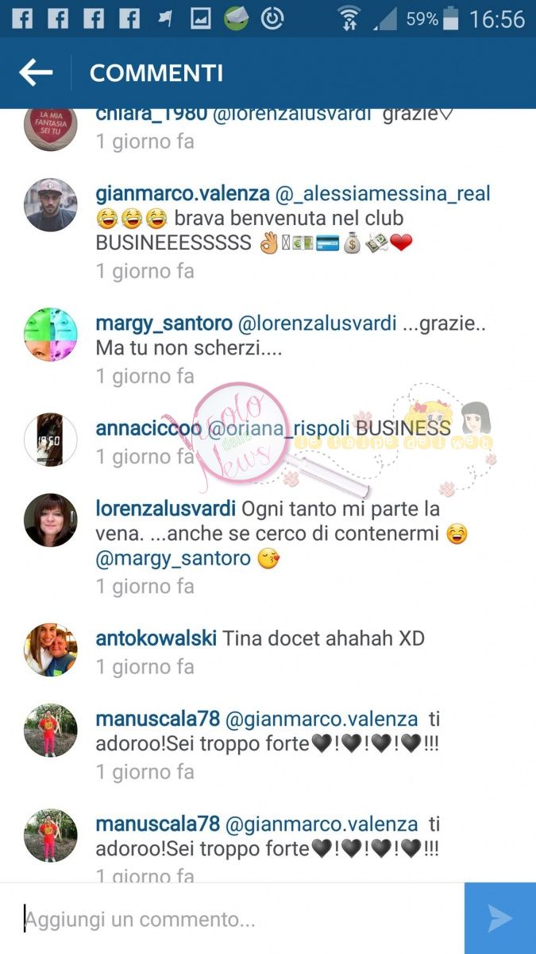
Task: Open gianmarco.valenza's profile picture
Action: 51,204
